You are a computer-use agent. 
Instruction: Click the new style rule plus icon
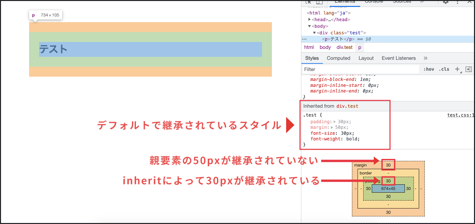click(x=457, y=69)
